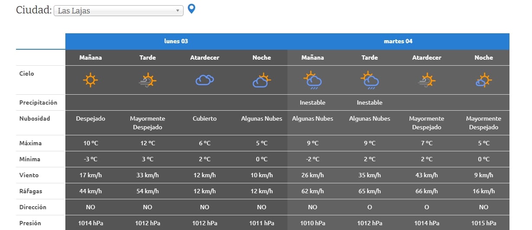Click the Cielo row label
The height and width of the screenshot is (230, 532).
pyautogui.click(x=26, y=73)
